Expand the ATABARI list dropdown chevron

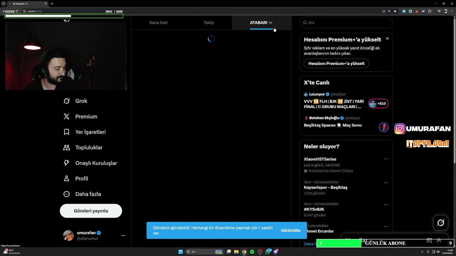pos(271,23)
